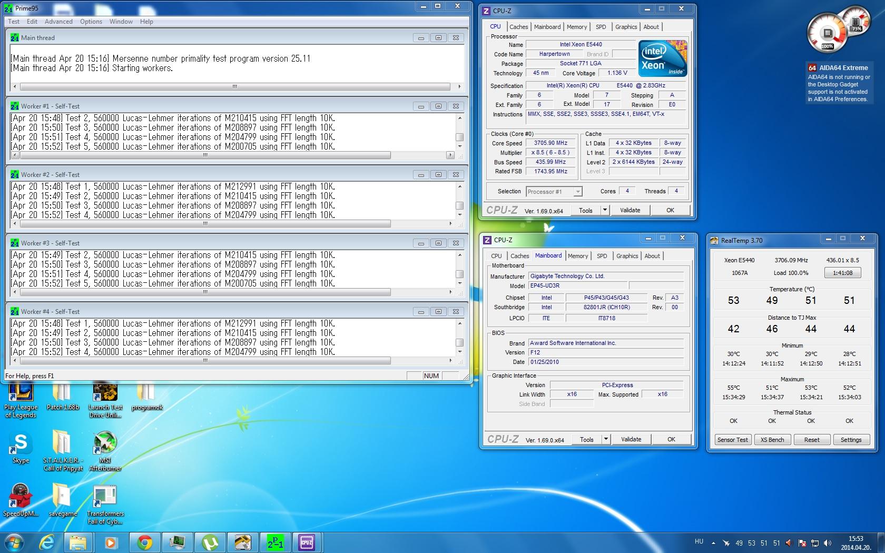This screenshot has height=553, width=885.
Task: Open the Test menu in Prime95
Action: coord(14,22)
